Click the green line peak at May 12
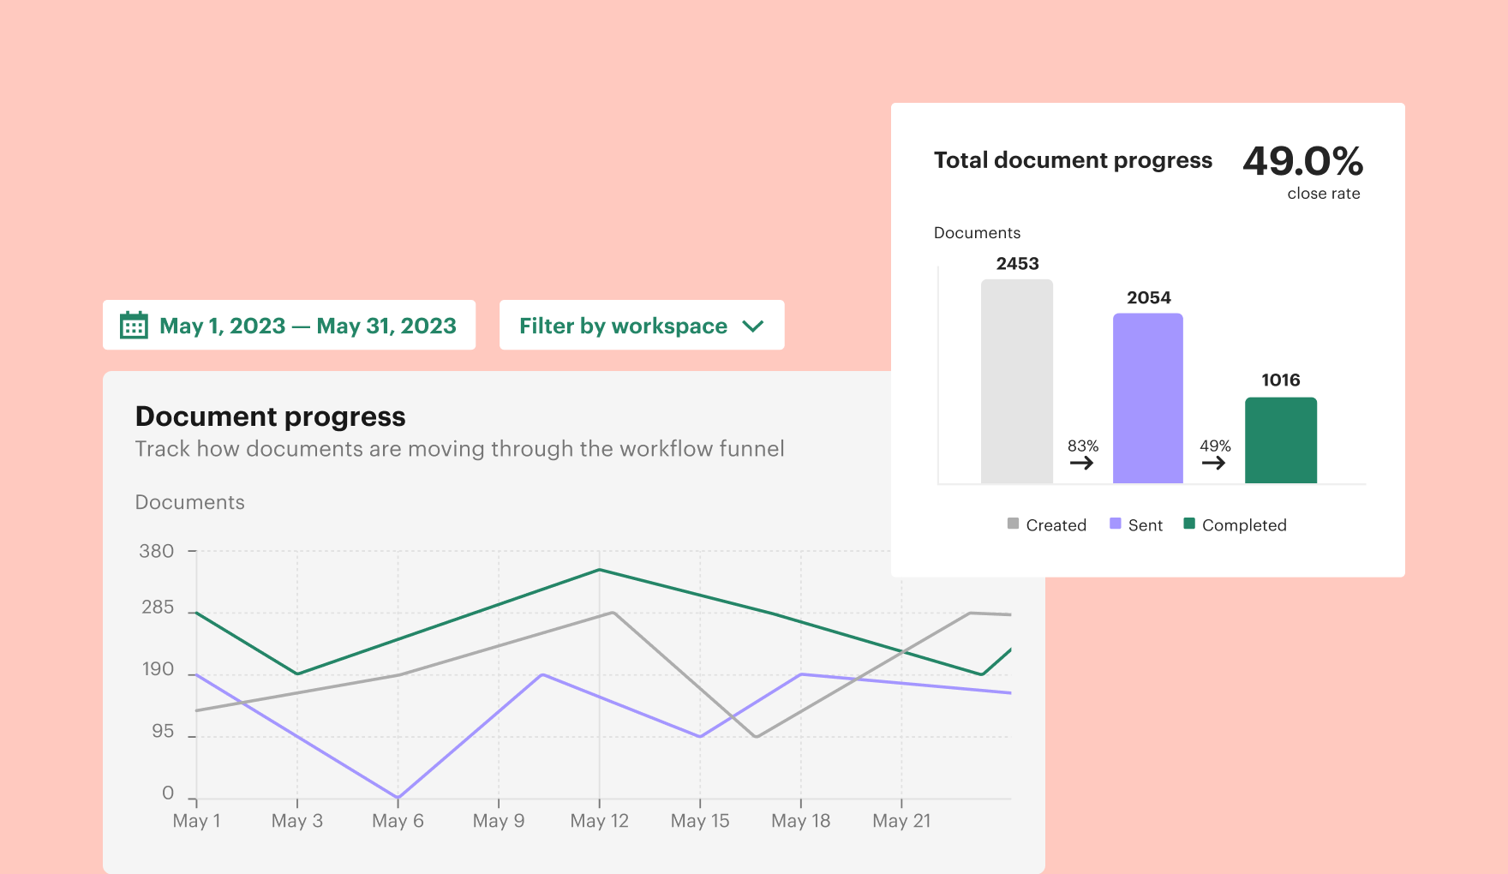 599,570
